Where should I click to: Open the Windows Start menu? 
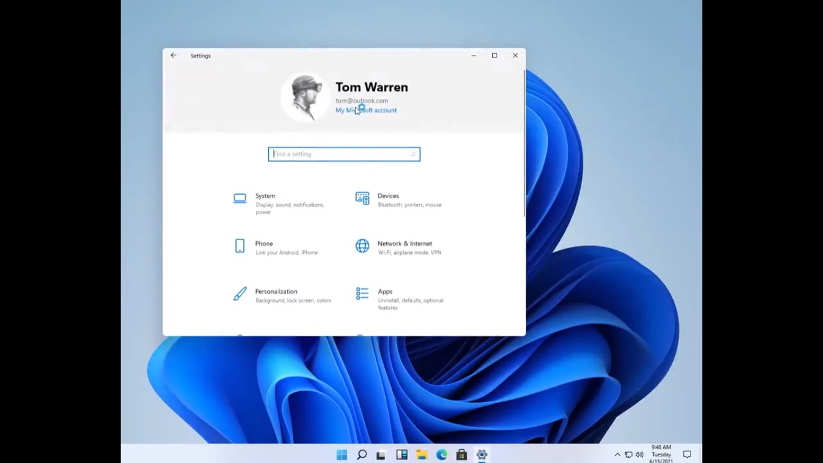click(342, 455)
